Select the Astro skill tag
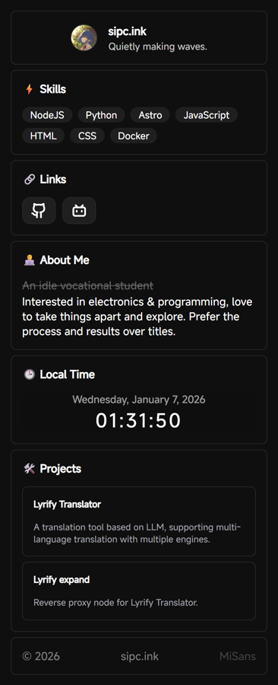The image size is (278, 685). tap(150, 115)
